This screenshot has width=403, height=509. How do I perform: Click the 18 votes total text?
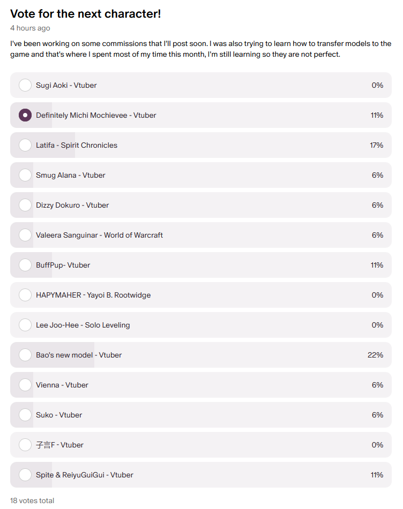[32, 500]
